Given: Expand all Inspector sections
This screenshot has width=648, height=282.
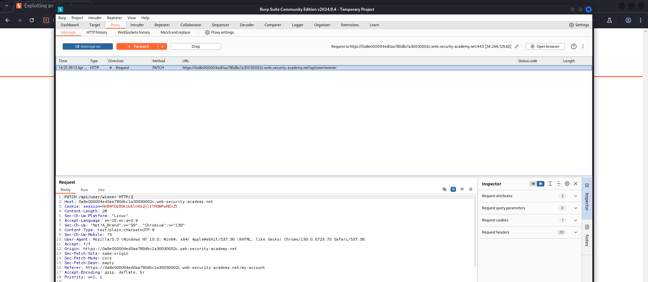Looking at the screenshot, I should (550, 184).
